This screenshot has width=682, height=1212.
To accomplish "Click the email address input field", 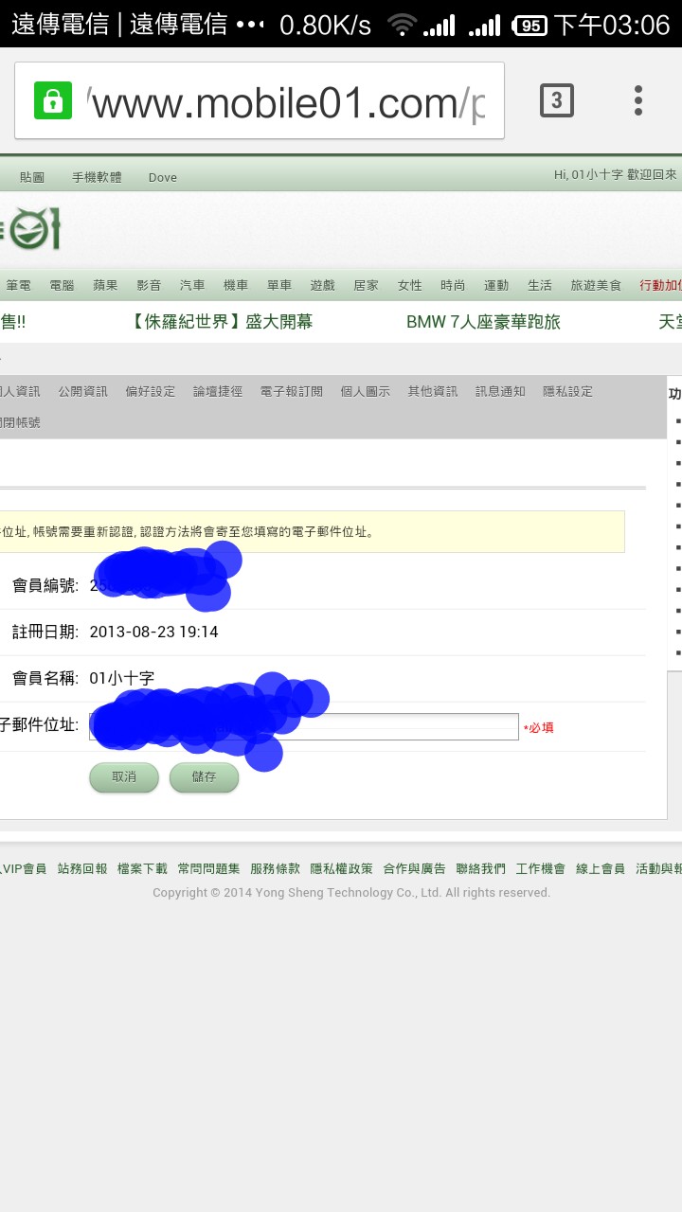I will click(x=304, y=726).
